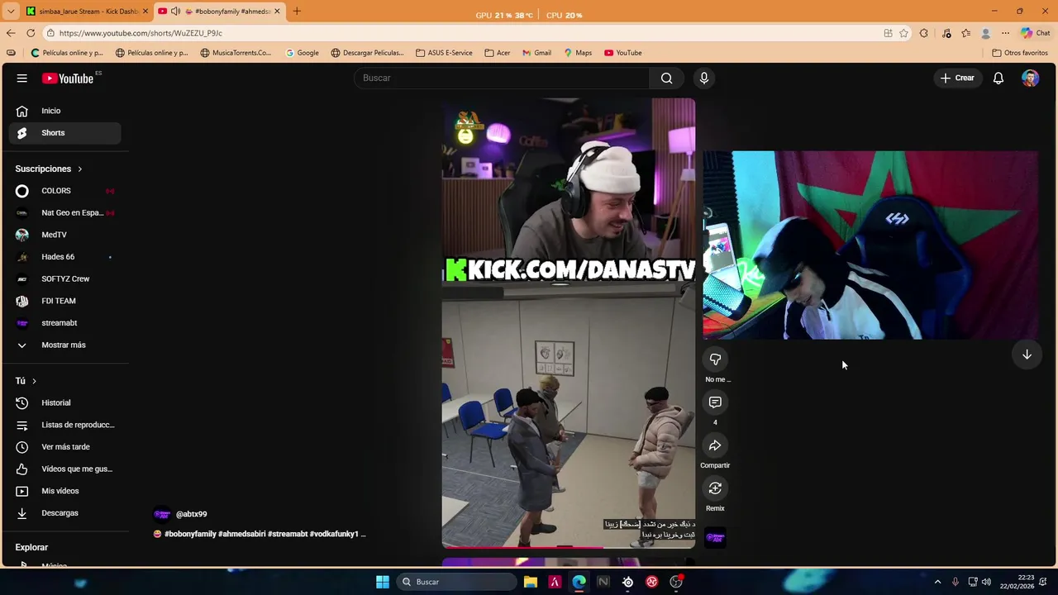Show hidden system tray icons
Image resolution: width=1058 pixels, height=595 pixels.
(x=937, y=582)
